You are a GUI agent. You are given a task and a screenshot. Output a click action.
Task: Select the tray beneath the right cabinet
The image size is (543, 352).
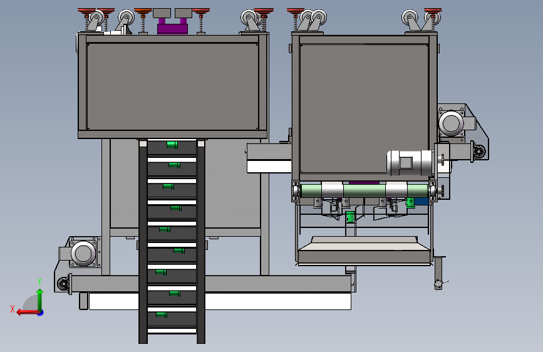[x=365, y=251]
